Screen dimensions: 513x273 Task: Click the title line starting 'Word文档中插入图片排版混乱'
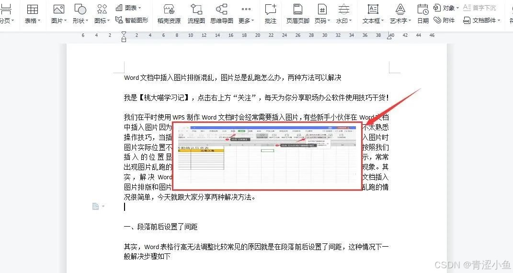click(233, 77)
